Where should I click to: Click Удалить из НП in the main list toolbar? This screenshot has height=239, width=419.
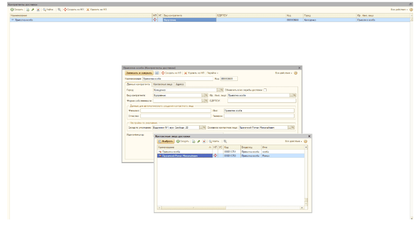coord(97,9)
